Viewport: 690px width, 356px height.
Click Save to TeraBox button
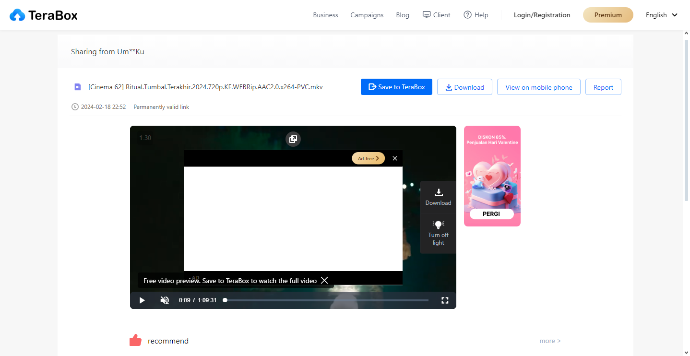396,87
